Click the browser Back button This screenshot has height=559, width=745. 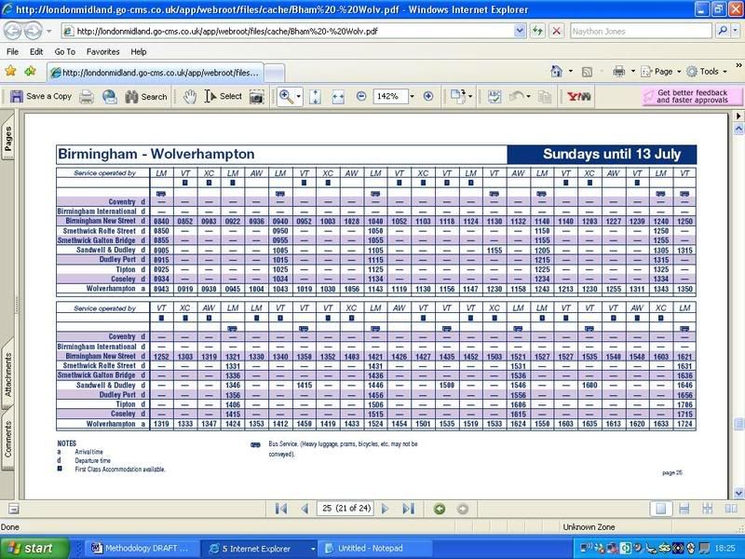(x=13, y=32)
